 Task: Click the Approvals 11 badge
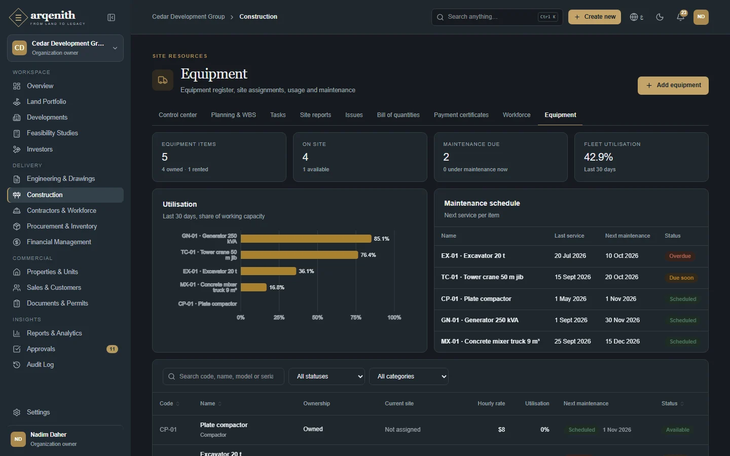pos(112,349)
